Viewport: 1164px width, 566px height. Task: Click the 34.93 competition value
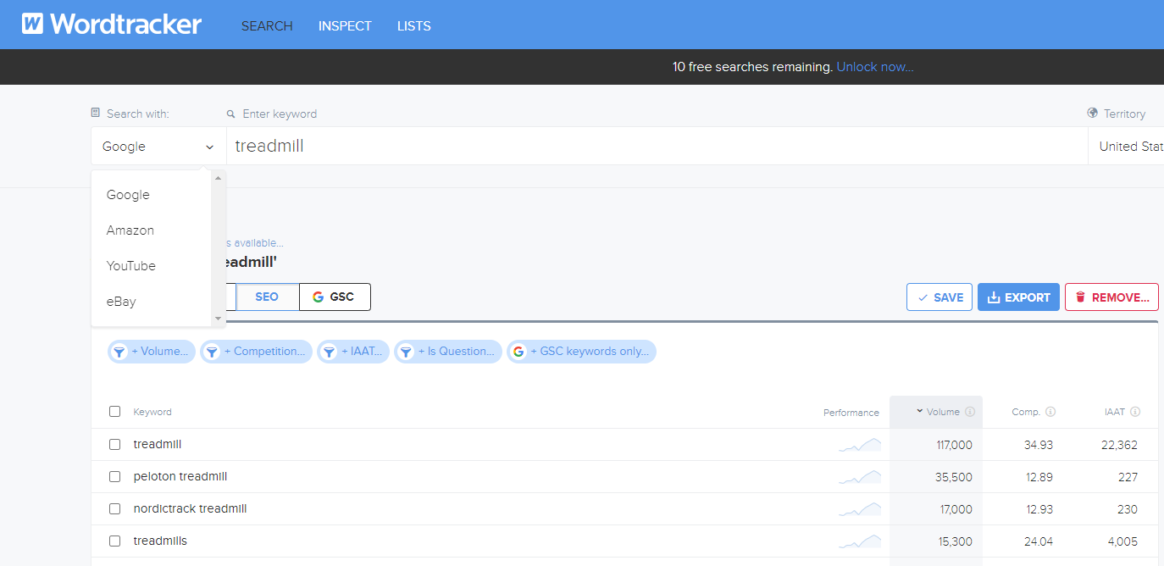coord(1039,445)
